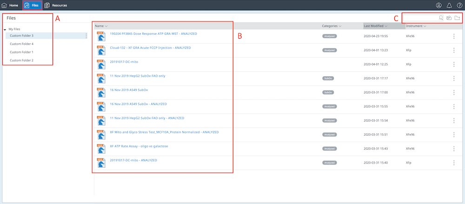465x204 pixels.
Task: Click the cloud upload file icon
Action: pos(449,18)
